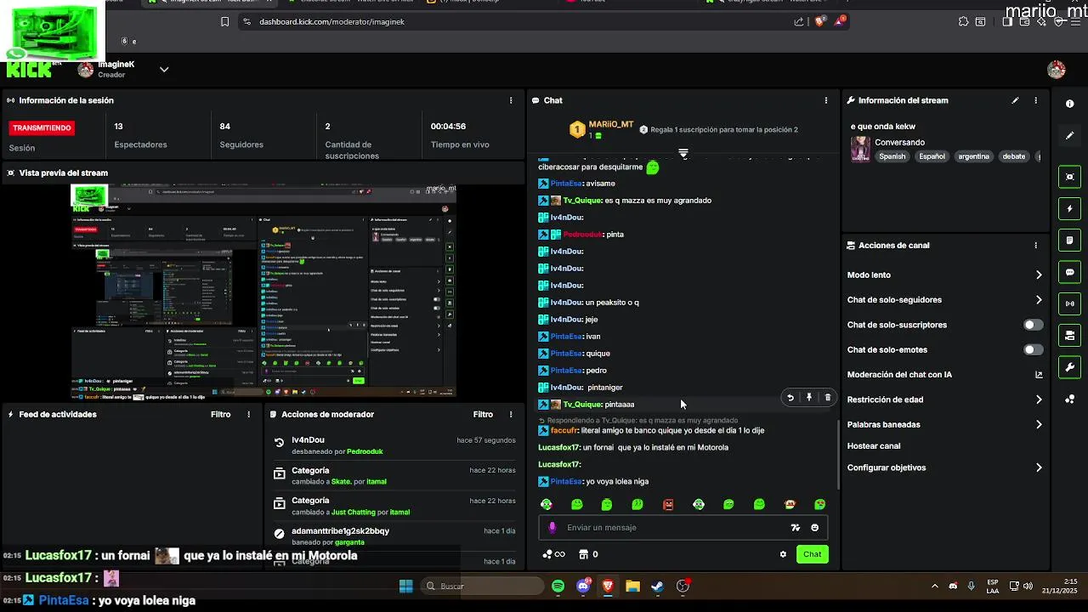Send message with green Chat button

[813, 554]
